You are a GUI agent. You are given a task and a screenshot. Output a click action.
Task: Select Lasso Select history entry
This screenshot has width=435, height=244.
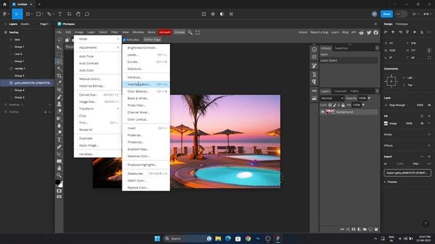pos(349,60)
